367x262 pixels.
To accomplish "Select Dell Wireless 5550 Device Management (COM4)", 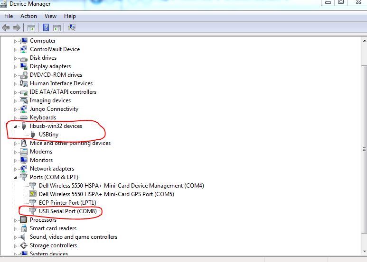I will [121, 186].
